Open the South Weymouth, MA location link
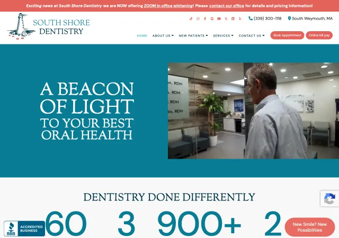Image resolution: width=339 pixels, height=238 pixels. point(312,19)
